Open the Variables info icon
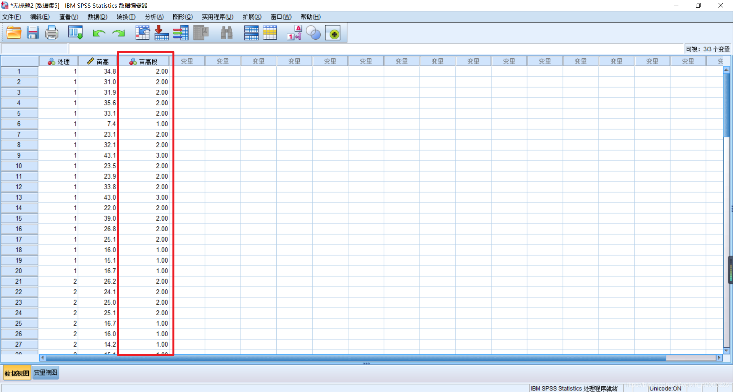733x392 pixels. (181, 33)
